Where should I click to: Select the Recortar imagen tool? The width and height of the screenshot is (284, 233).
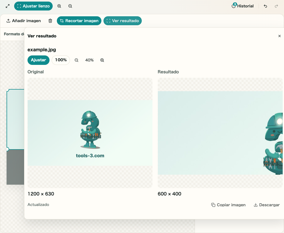click(79, 21)
